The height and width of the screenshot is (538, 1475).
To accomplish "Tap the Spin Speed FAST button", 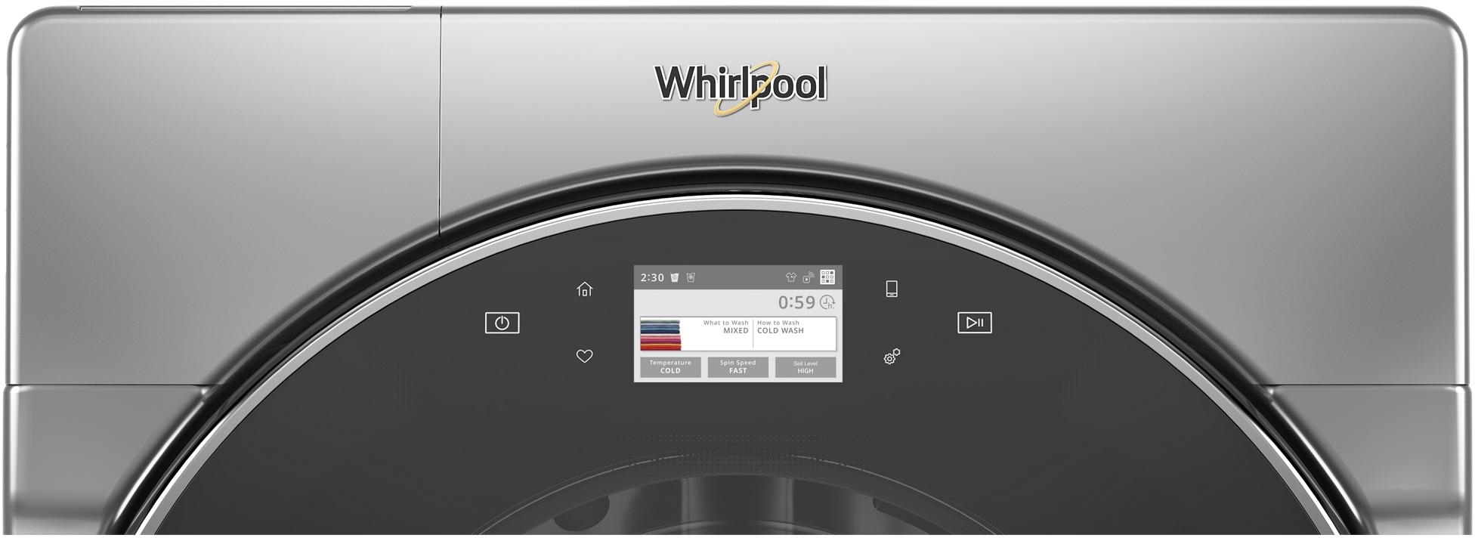I will [738, 367].
